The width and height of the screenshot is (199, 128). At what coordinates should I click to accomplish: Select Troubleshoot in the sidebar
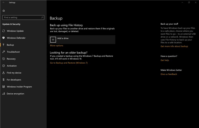click(13, 52)
